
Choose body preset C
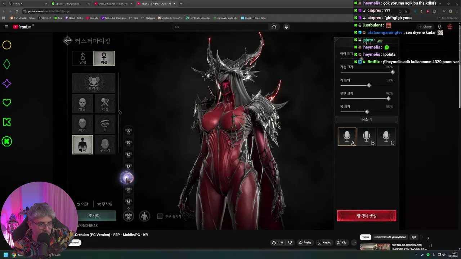[x=129, y=155]
